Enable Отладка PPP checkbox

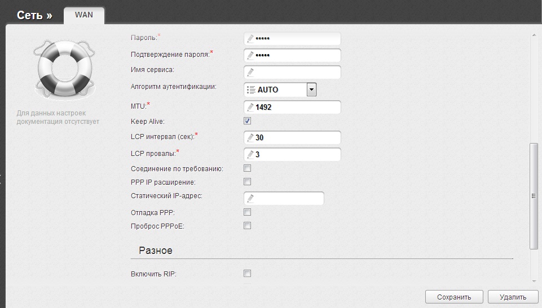click(247, 212)
